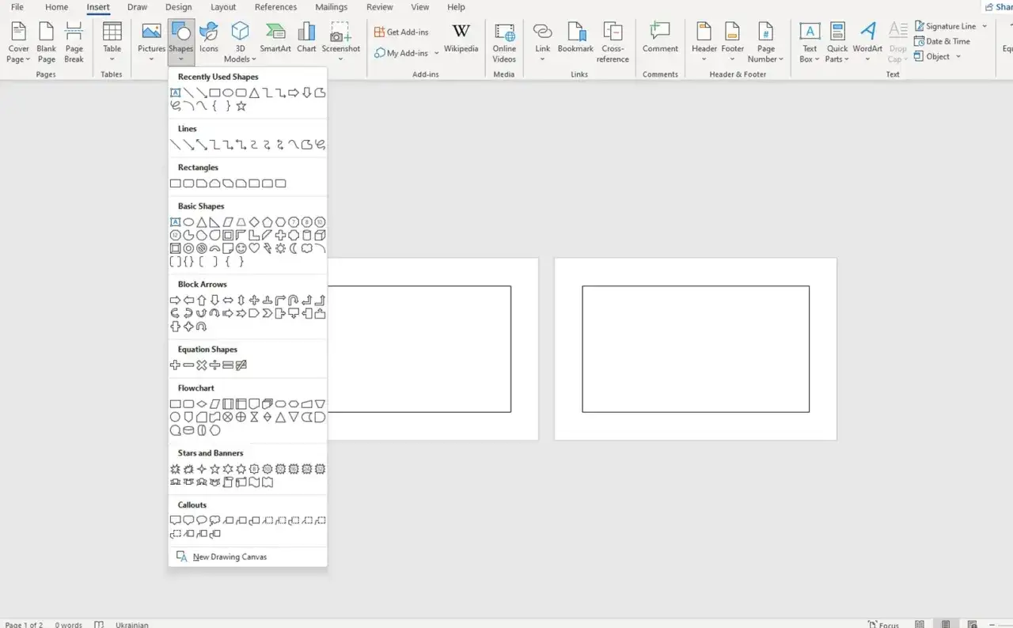Insert a SmartArt graphic
1013x628 pixels.
(x=275, y=38)
